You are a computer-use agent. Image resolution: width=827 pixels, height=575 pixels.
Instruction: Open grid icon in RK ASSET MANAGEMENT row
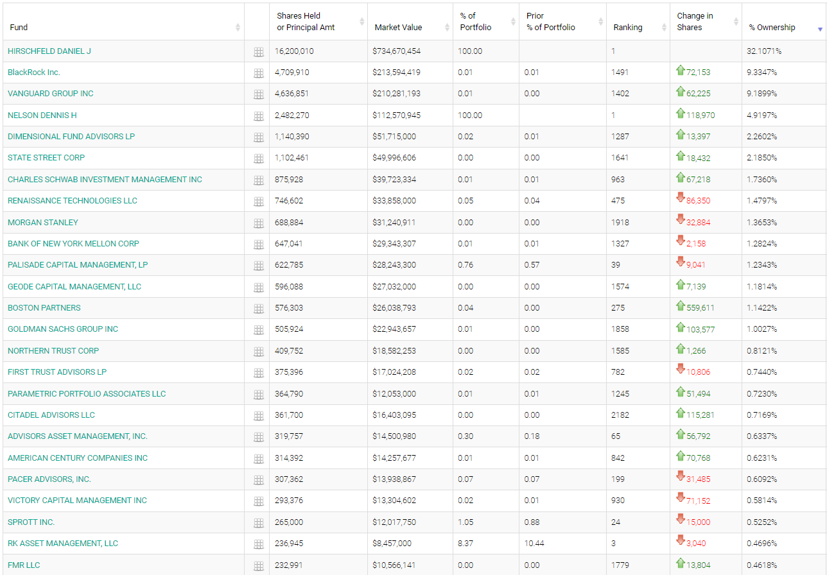pyautogui.click(x=259, y=544)
